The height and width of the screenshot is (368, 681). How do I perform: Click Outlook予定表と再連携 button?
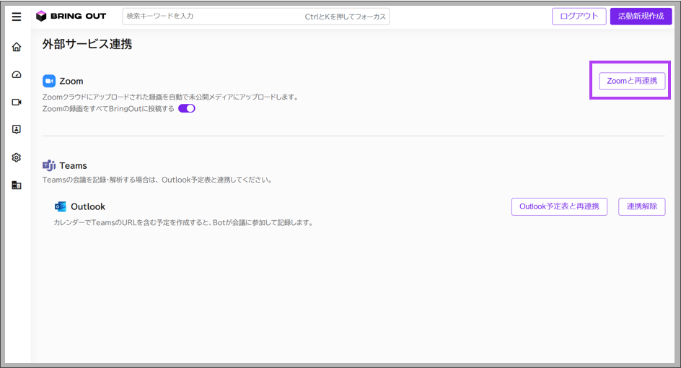click(559, 206)
